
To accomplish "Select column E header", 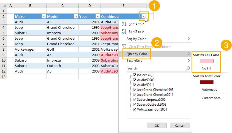I will point(123,5).
